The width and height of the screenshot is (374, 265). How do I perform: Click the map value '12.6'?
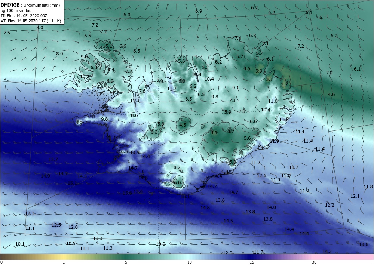point(262,175)
